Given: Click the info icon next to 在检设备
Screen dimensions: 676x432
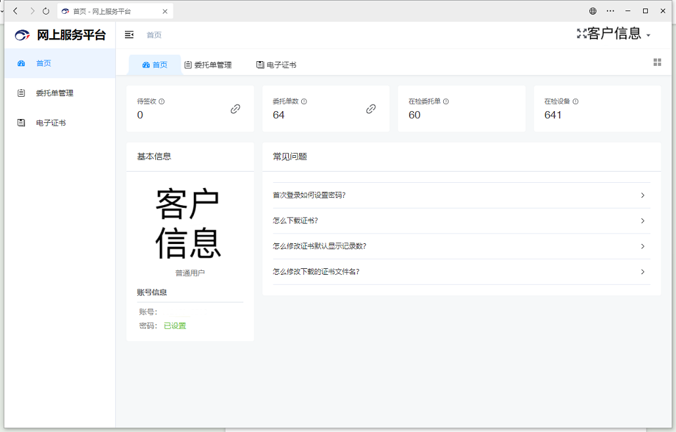Looking at the screenshot, I should (x=575, y=102).
